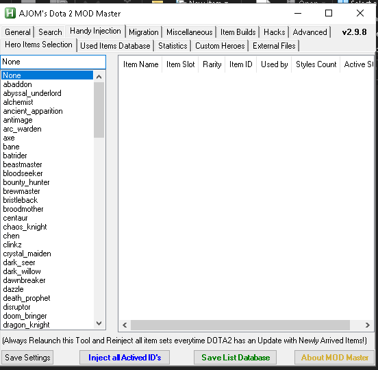Open About MOD Master
This screenshot has width=378, height=370.
coord(334,357)
